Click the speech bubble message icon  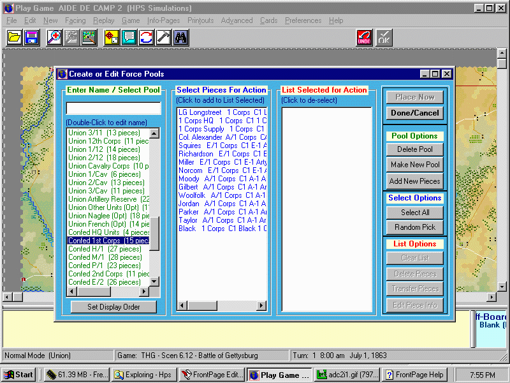[129, 38]
